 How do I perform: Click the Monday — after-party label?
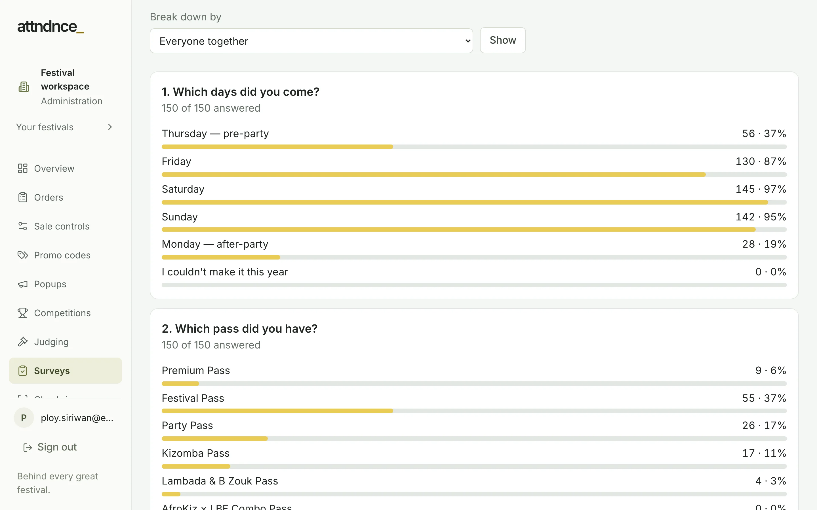pyautogui.click(x=215, y=244)
